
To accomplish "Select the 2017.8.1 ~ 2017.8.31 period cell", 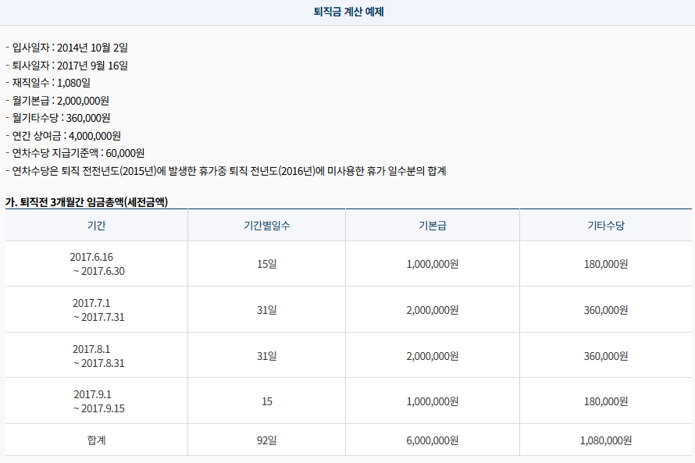I will point(98,356).
